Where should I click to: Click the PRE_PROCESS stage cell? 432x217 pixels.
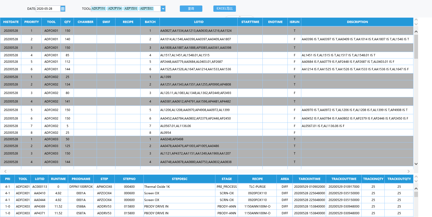point(227,187)
